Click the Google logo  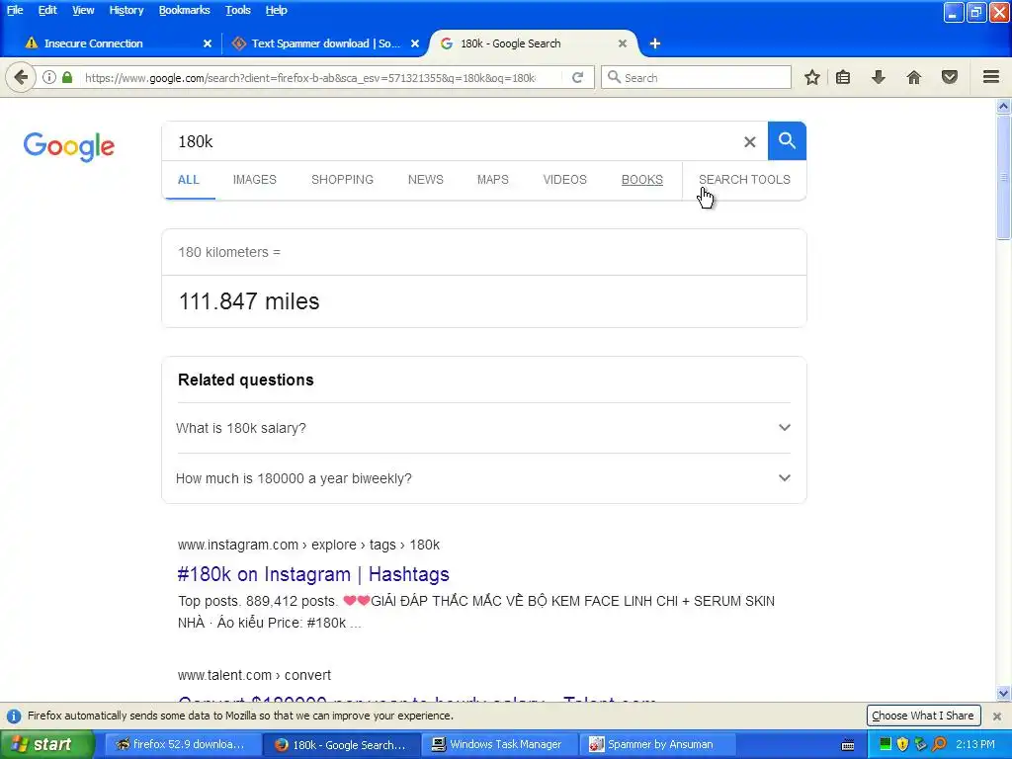pyautogui.click(x=69, y=146)
